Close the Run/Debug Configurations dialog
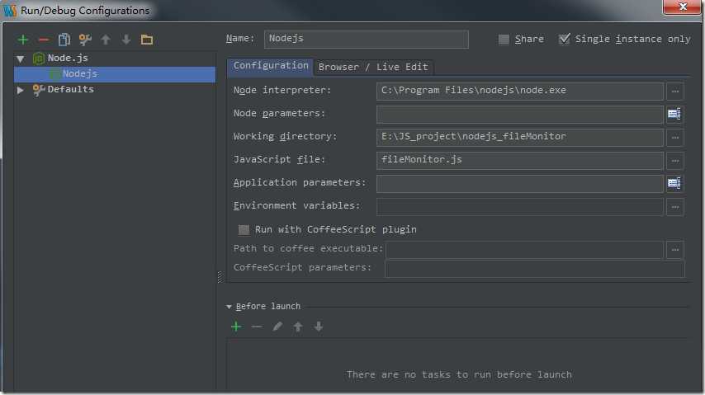This screenshot has height=395, width=705. pyautogui.click(x=682, y=7)
